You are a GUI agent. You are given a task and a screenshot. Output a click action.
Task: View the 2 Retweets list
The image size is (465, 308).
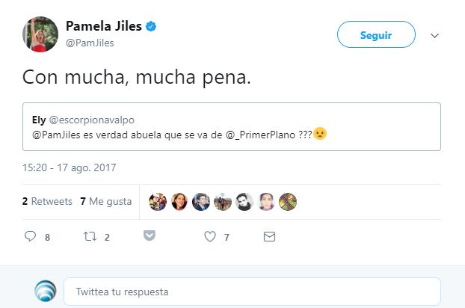click(47, 202)
